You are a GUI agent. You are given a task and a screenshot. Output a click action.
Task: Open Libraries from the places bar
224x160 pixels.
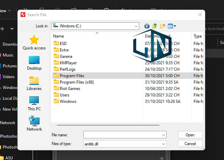coord(34,83)
